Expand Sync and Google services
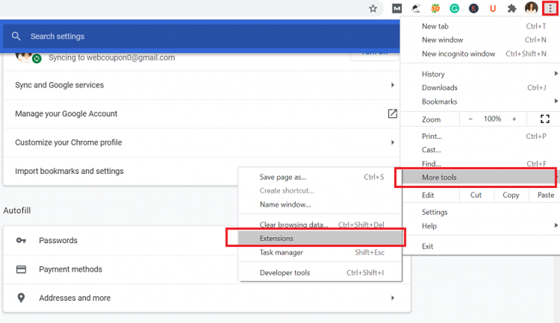Viewport: 560px width, 323px height. (x=392, y=85)
